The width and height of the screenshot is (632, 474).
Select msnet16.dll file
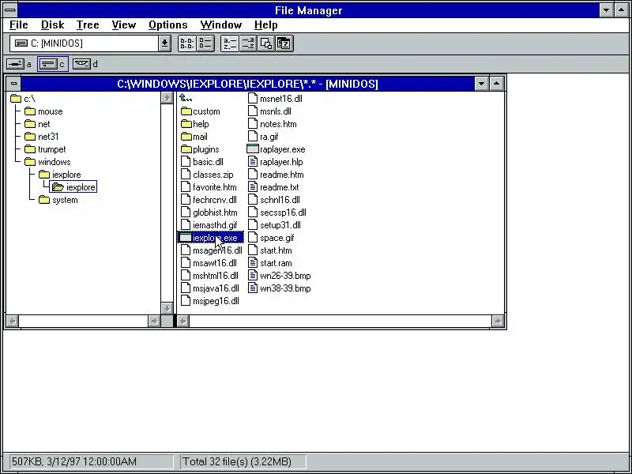[x=275, y=99]
